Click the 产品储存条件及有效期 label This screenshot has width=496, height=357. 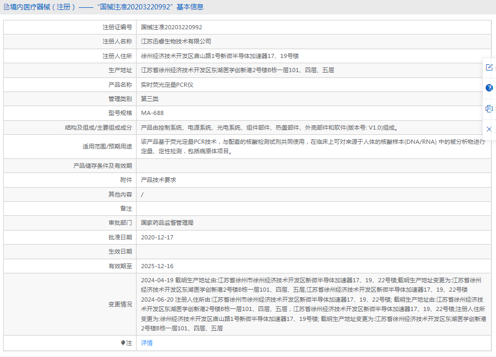pos(103,166)
